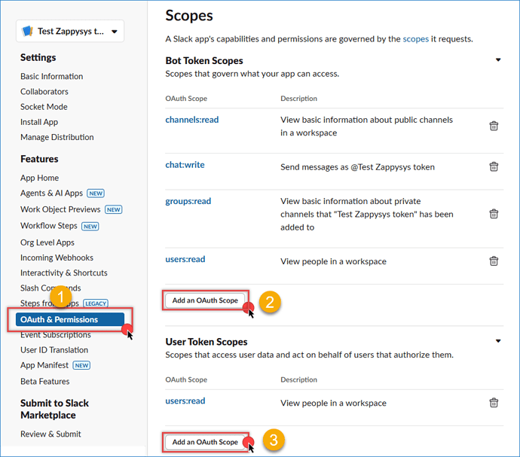Open the groups:read scope link
Screen dimensions: 520x457
pos(188,201)
